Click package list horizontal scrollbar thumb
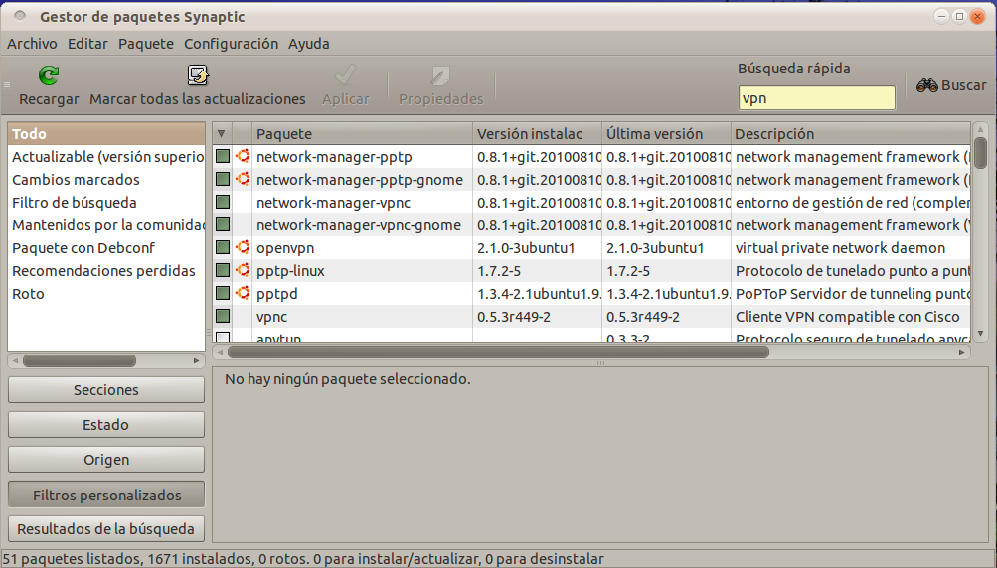 pyautogui.click(x=498, y=352)
